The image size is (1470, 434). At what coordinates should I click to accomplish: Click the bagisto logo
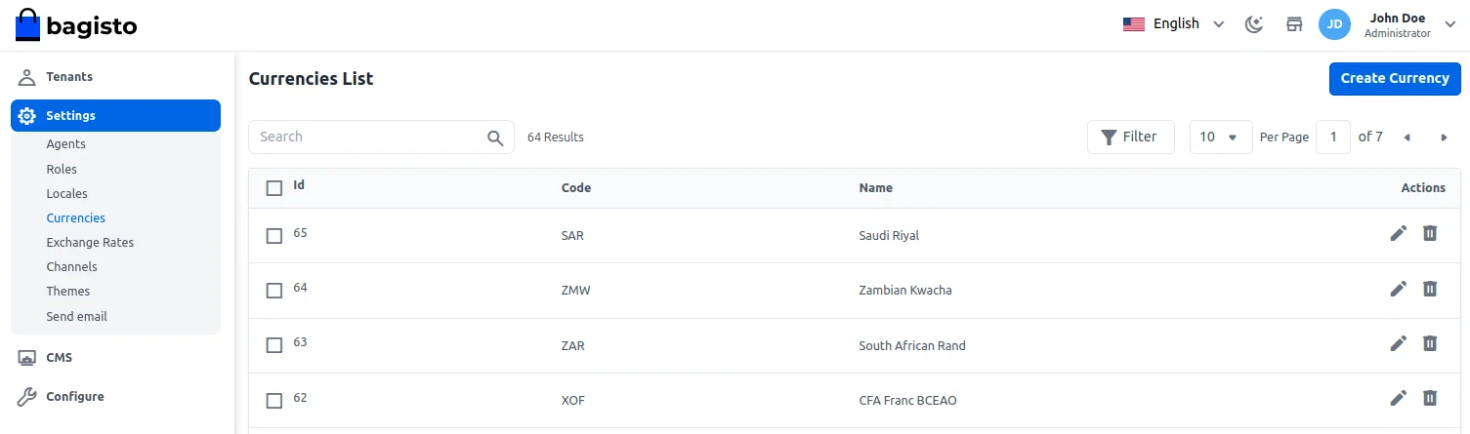click(x=76, y=25)
